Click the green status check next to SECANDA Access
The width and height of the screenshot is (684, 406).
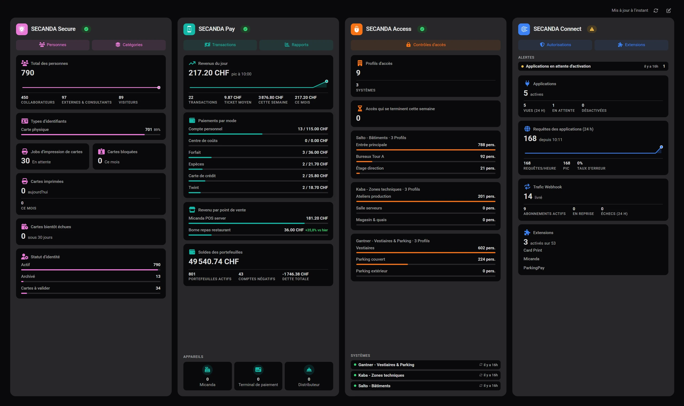pyautogui.click(x=422, y=29)
